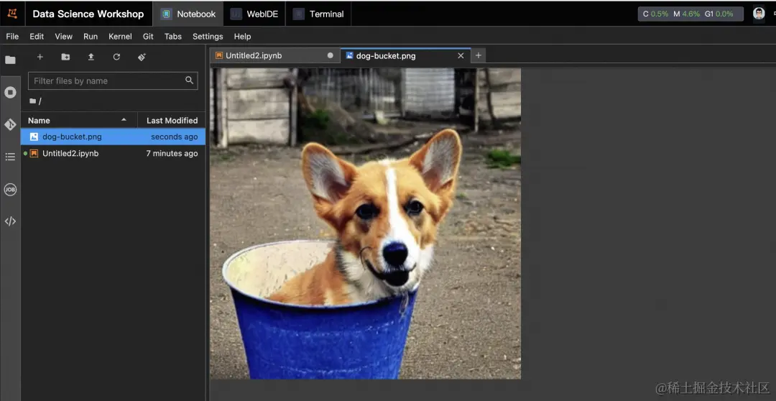Open the Kernel menu
Screen dimensions: 776x401
click(120, 36)
